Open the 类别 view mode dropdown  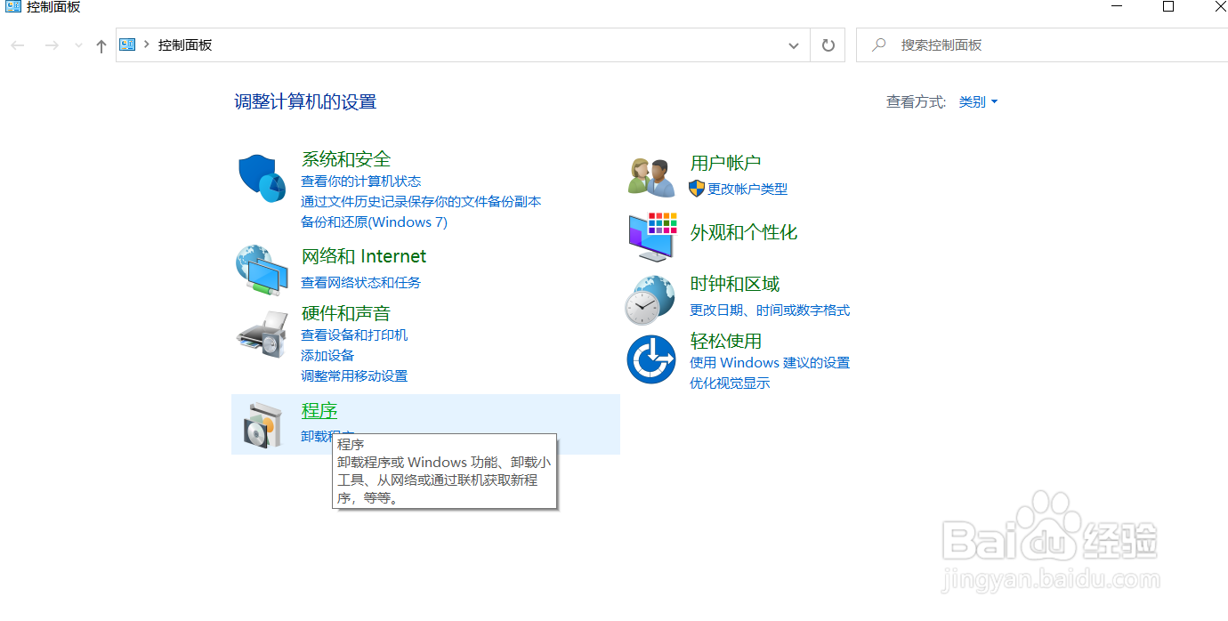point(978,102)
